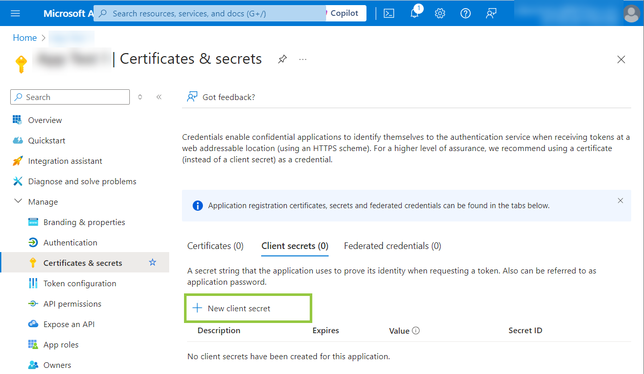Pin the Certificates & secrets page
This screenshot has height=374, width=644.
click(282, 59)
